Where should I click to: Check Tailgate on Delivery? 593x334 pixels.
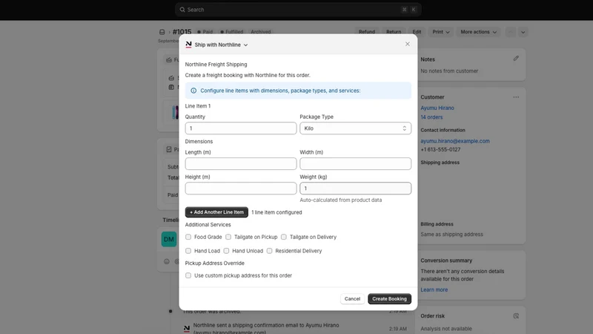click(x=284, y=237)
